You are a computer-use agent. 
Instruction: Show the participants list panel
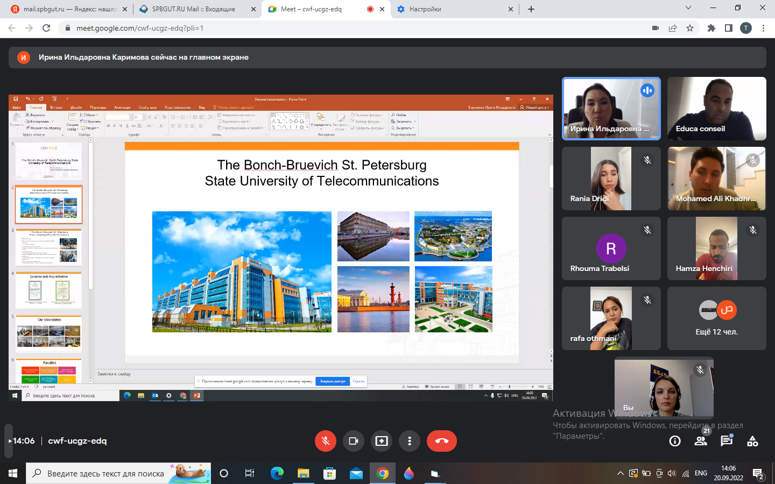pos(701,442)
